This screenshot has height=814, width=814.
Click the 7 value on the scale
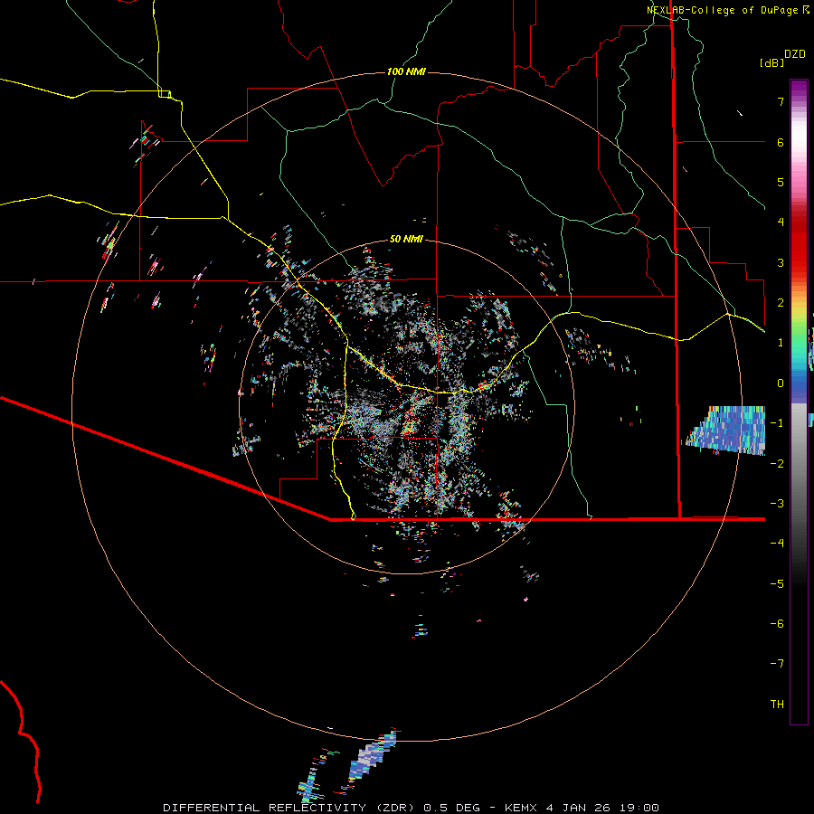[x=781, y=101]
